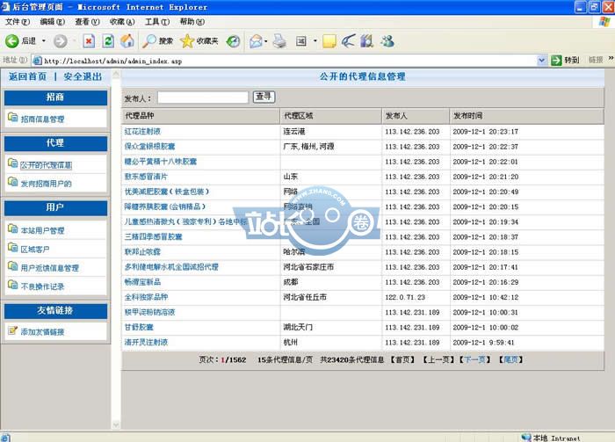
Task: Open the address bar dropdown arrow
Action: (542, 61)
